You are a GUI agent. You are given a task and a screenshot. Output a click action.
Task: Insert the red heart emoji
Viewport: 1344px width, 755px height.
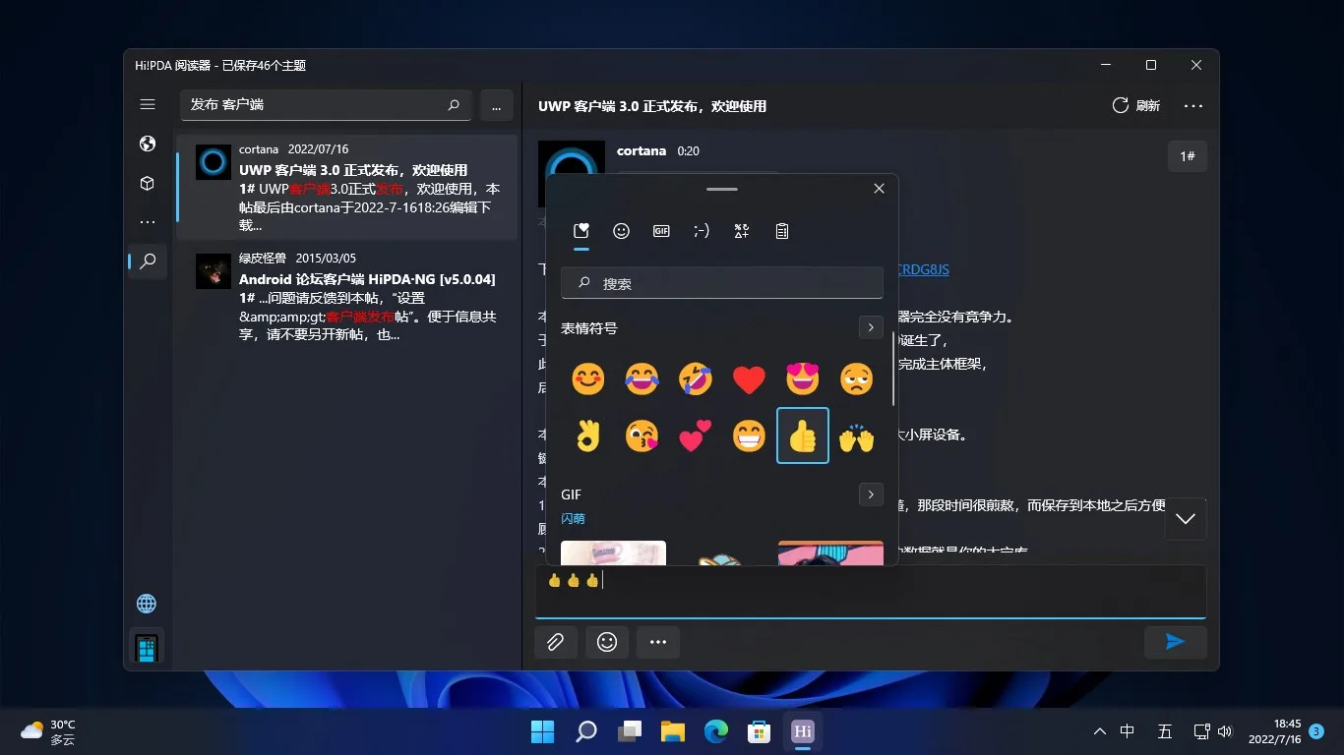749,379
